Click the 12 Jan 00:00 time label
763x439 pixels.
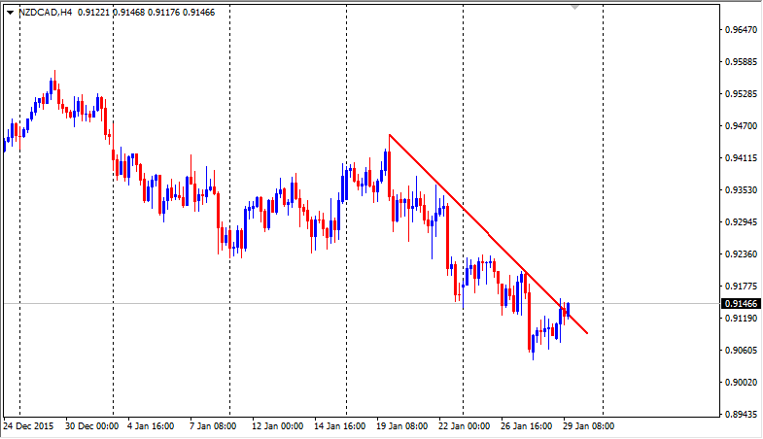click(x=277, y=425)
